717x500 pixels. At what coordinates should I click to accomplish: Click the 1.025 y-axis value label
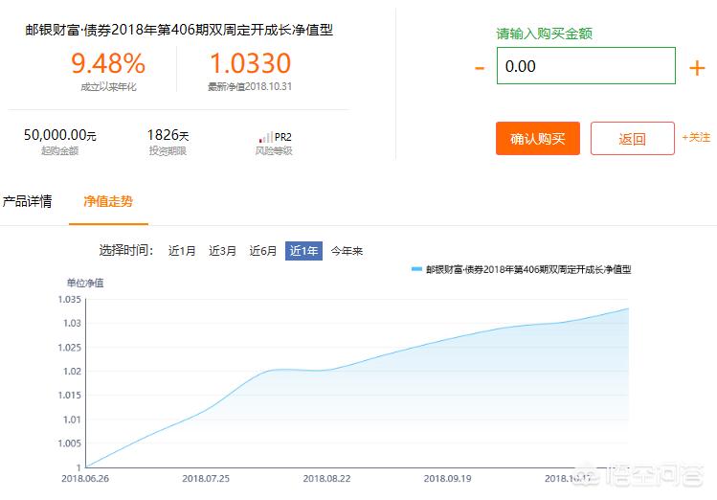(70, 348)
